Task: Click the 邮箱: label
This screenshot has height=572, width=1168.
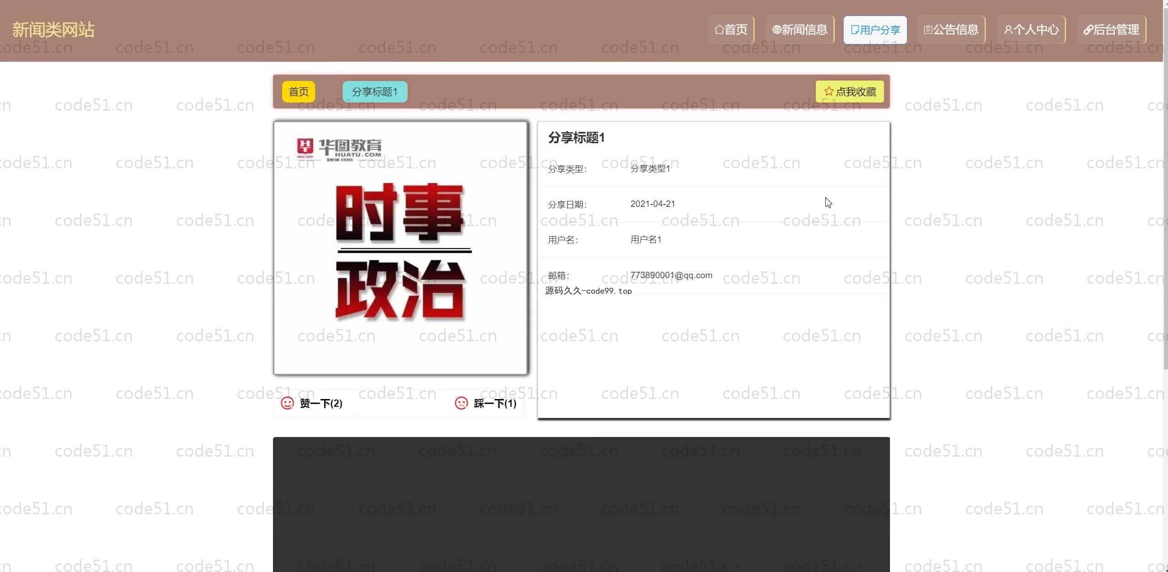Action: 559,275
